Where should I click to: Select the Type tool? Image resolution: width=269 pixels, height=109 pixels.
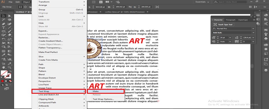click(3, 28)
